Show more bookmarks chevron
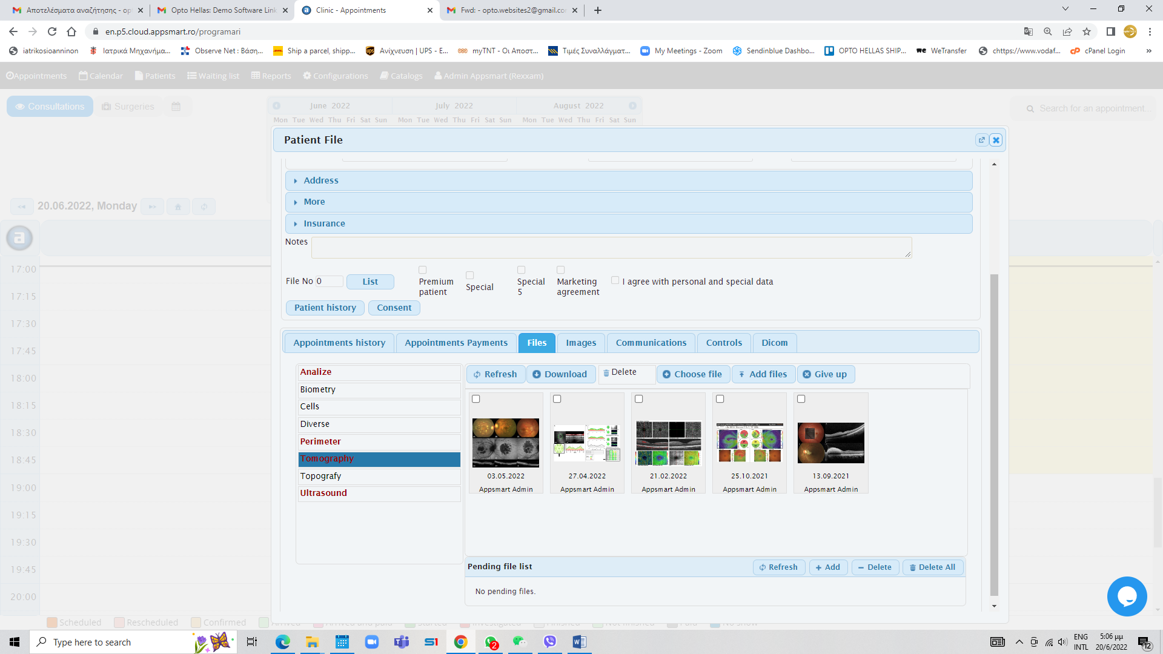The height and width of the screenshot is (654, 1163). pyautogui.click(x=1149, y=51)
